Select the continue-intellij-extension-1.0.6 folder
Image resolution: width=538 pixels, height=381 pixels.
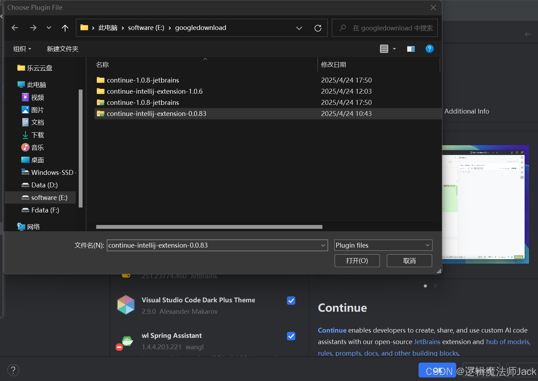point(155,91)
